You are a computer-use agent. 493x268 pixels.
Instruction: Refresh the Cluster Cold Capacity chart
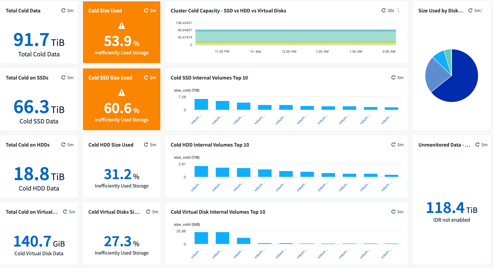point(384,11)
